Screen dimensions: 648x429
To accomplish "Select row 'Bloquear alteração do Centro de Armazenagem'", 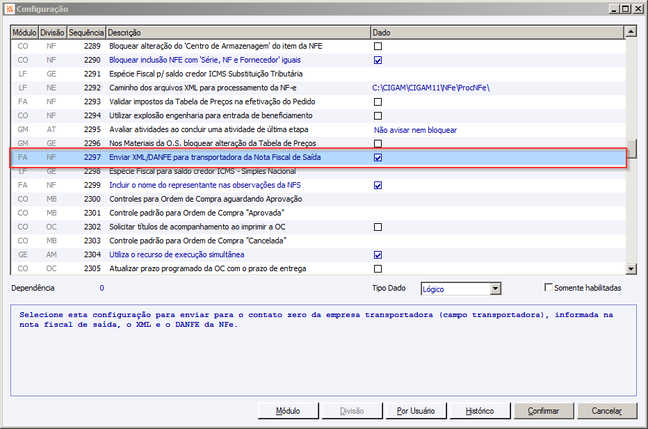I will pos(318,47).
